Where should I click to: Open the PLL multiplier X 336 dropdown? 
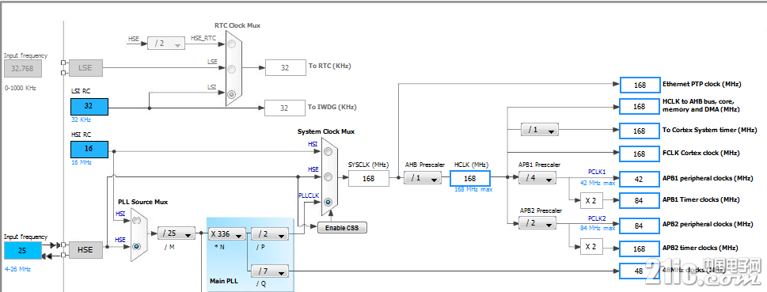[x=227, y=234]
